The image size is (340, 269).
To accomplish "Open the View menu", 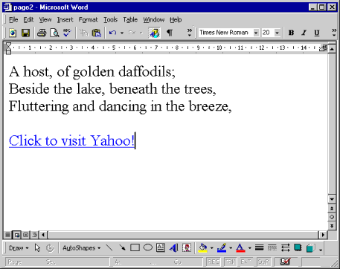I will (x=45, y=19).
